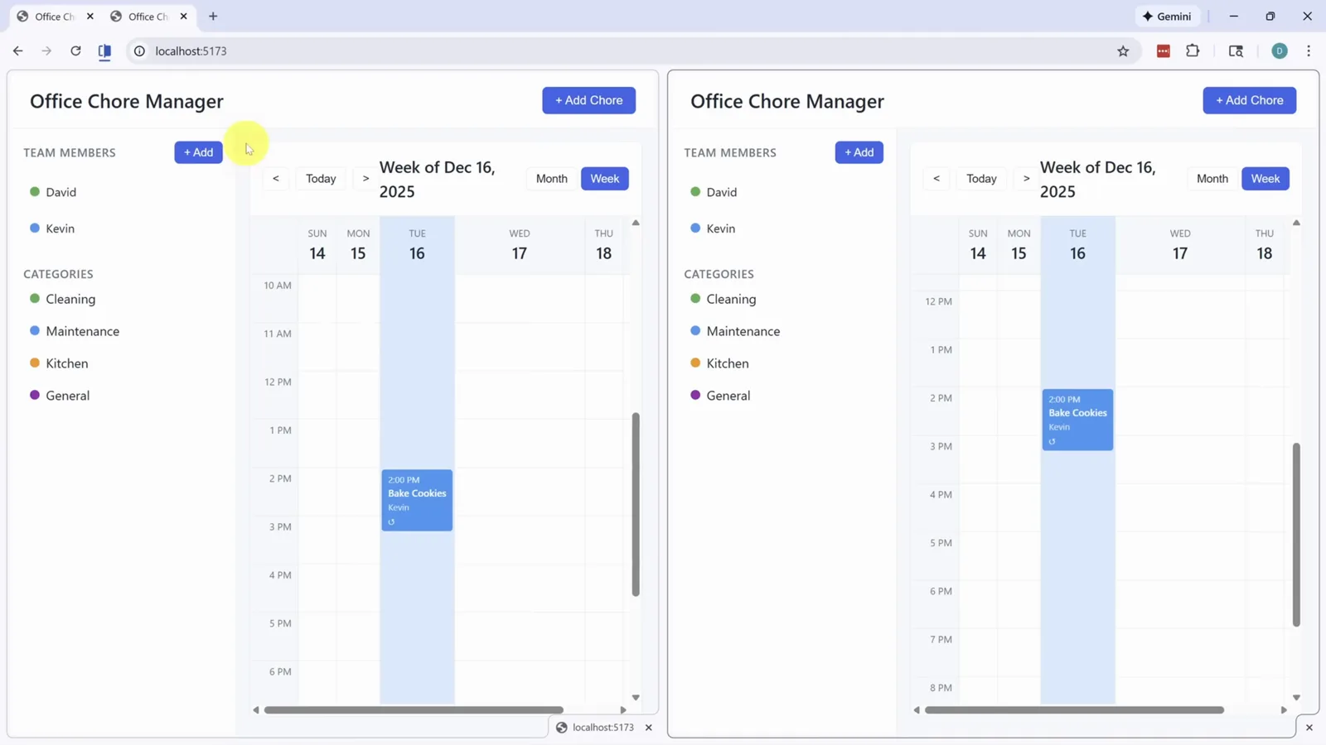Open the browser extensions puzzle icon
1326x745 pixels.
tap(1193, 50)
